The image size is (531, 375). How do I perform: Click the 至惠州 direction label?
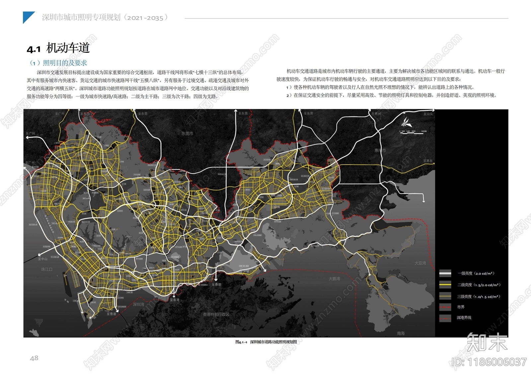coord(376,114)
